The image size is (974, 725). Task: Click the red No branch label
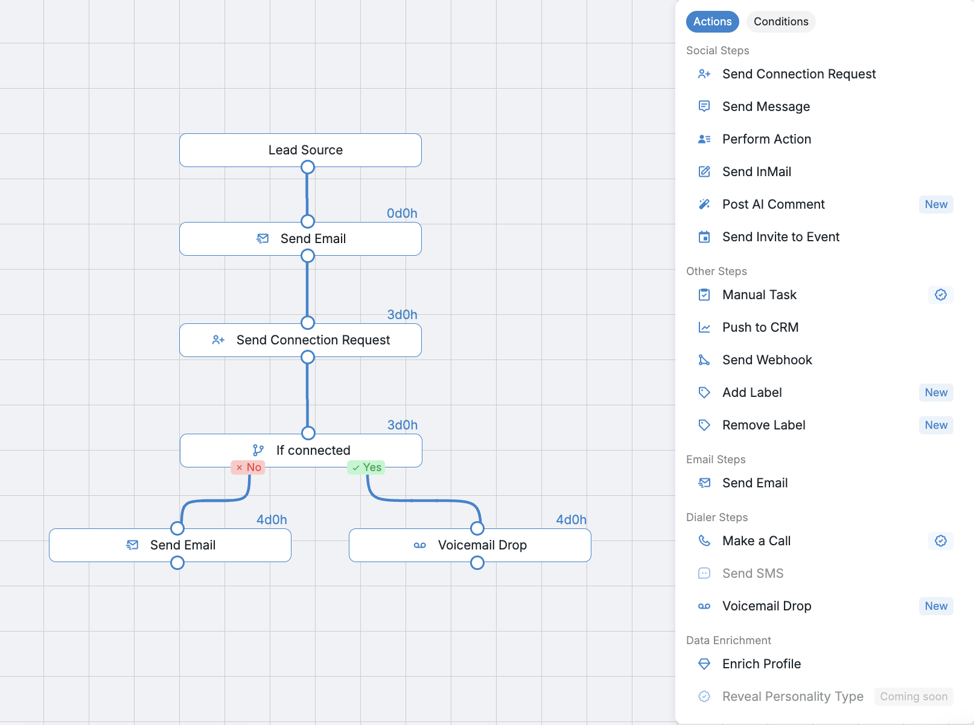tap(248, 467)
